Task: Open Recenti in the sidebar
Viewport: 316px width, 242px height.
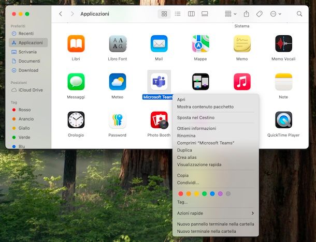Action: [x=28, y=34]
